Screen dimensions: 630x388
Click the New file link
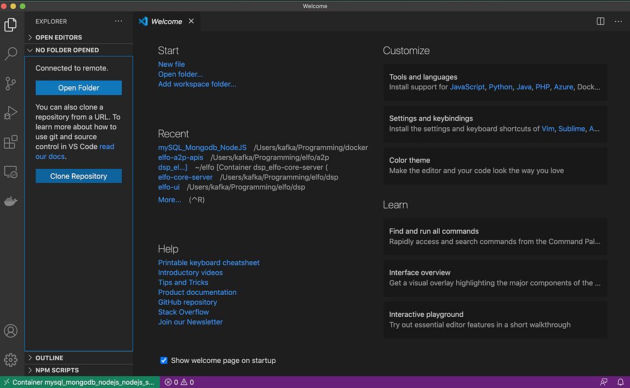tap(171, 64)
